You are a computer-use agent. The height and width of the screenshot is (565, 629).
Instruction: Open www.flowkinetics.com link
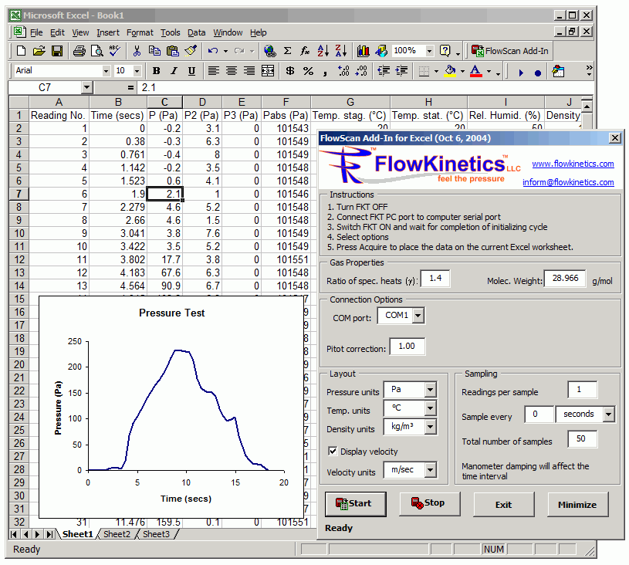[573, 164]
